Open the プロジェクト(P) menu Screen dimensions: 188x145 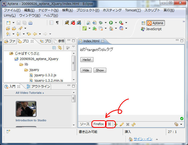(88, 10)
